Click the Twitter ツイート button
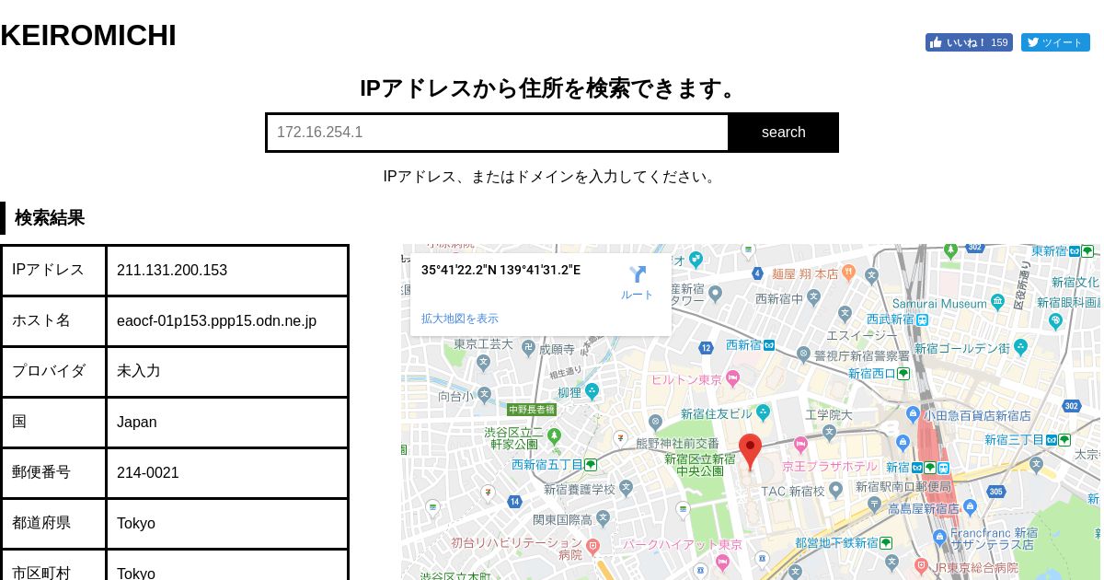 1055,42
